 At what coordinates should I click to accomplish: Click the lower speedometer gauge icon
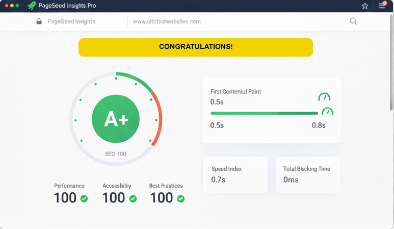(x=327, y=111)
